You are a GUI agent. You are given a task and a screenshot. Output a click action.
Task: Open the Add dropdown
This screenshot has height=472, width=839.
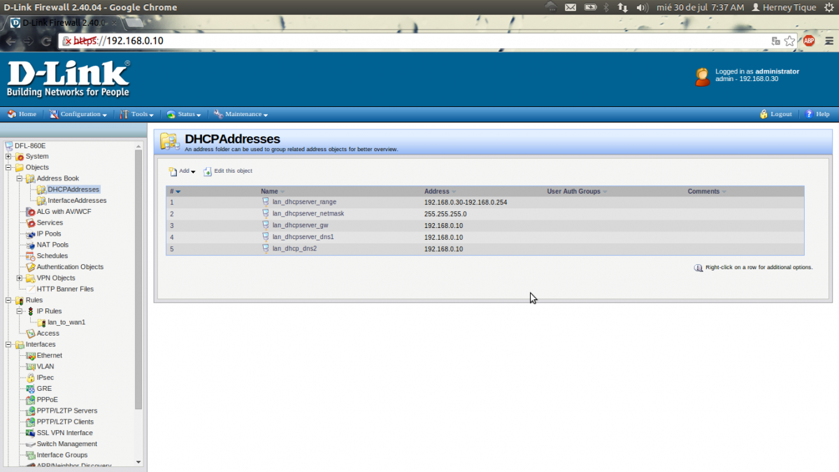(182, 171)
